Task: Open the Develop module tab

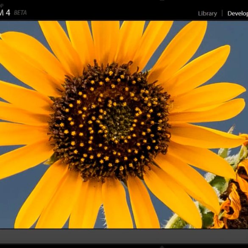Action: pos(237,14)
